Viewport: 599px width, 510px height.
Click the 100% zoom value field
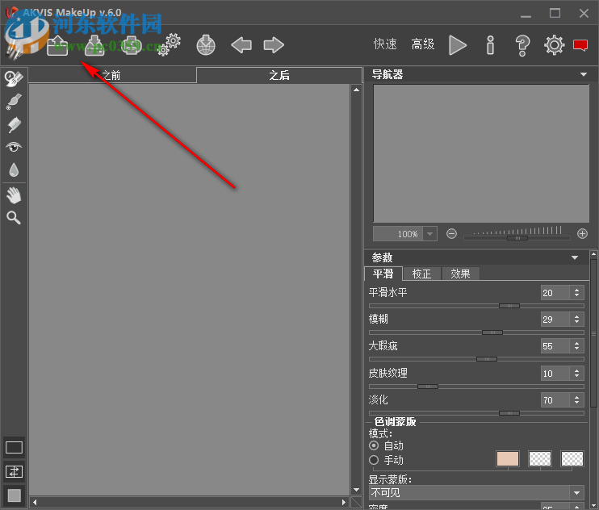click(x=398, y=234)
